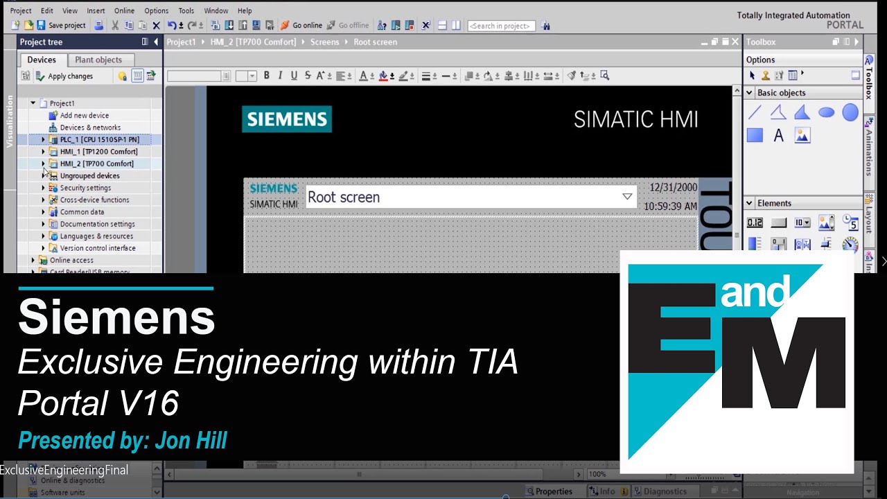Viewport: 887px width, 499px height.
Task: Open the Edit menu
Action: coord(46,10)
